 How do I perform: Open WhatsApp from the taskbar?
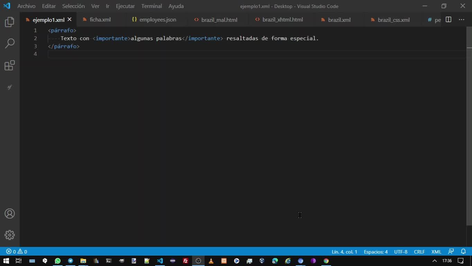(58, 261)
